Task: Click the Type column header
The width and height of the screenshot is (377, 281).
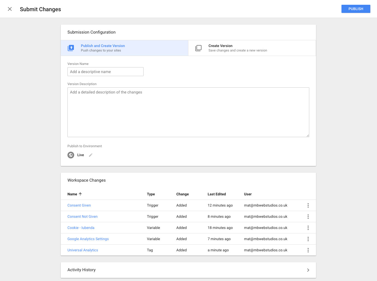Action: 151,194
